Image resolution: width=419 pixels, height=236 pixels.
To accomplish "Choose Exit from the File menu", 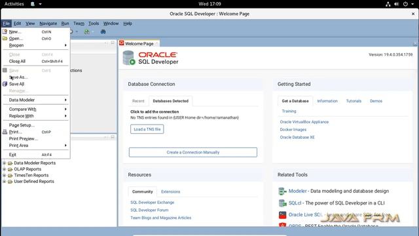I will tap(35, 155).
